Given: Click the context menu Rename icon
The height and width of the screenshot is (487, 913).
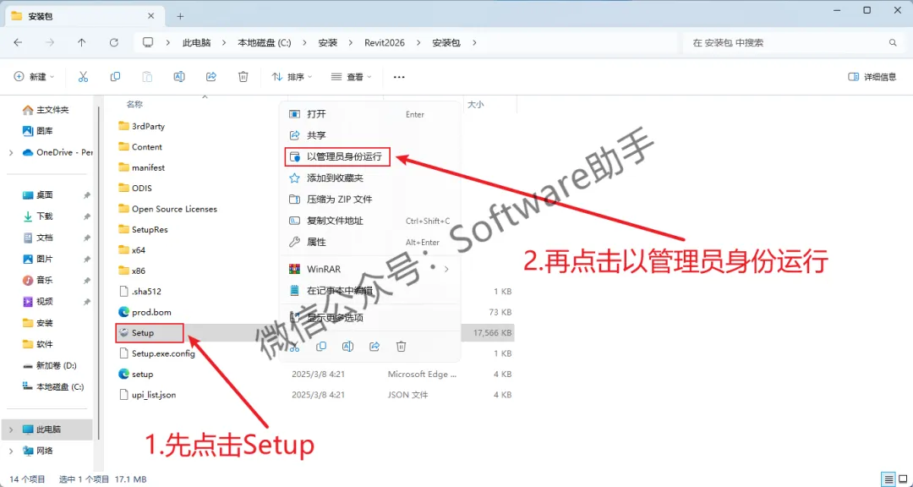Looking at the screenshot, I should click(347, 347).
